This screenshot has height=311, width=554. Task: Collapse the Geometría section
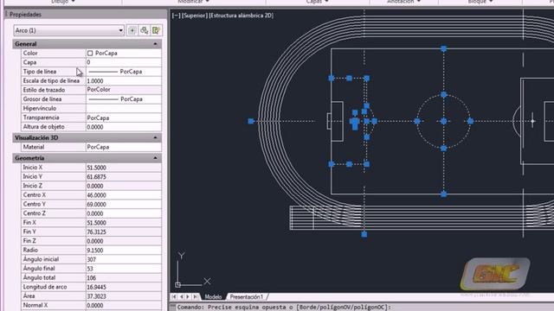pos(155,158)
